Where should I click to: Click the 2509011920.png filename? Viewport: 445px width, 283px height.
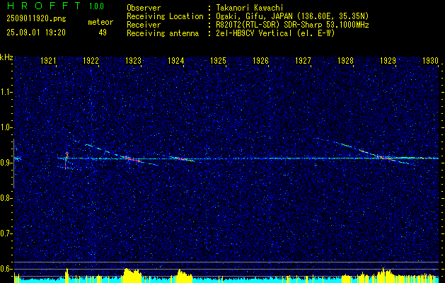(36, 19)
